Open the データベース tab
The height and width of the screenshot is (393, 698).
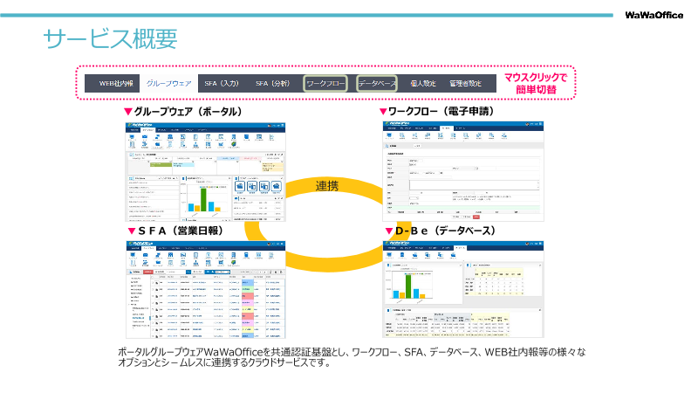click(x=377, y=83)
